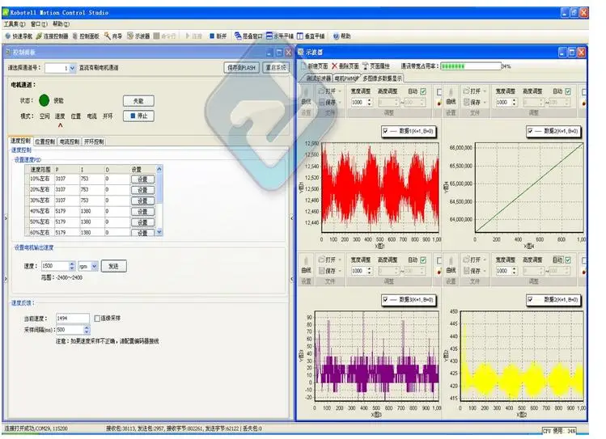Click the 采样间隔 sampling interval spinner
The width and height of the screenshot is (606, 439).
coord(87,330)
